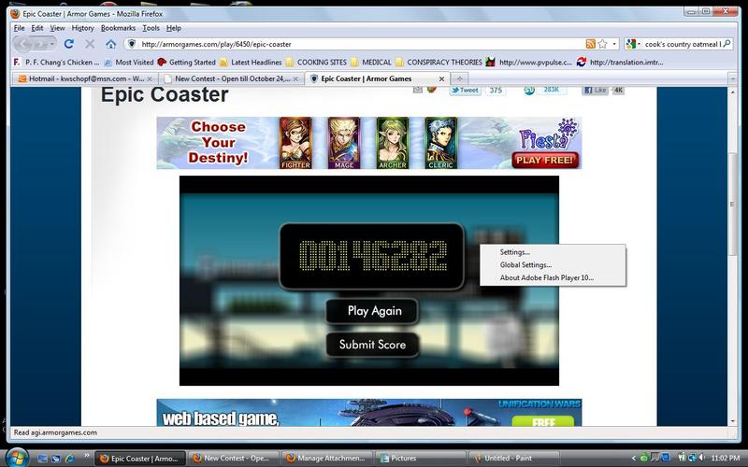Click Play Again in the game

(x=372, y=311)
